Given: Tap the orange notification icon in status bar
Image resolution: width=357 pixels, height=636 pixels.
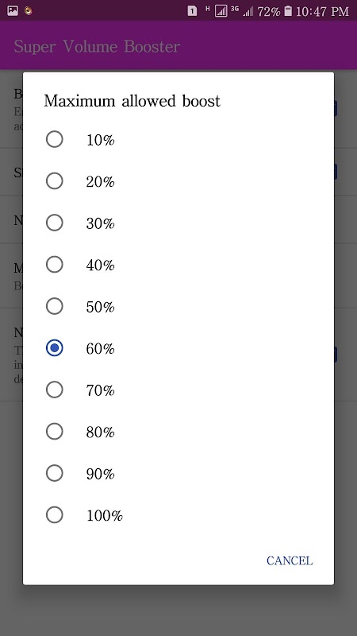Looking at the screenshot, I should (28, 10).
